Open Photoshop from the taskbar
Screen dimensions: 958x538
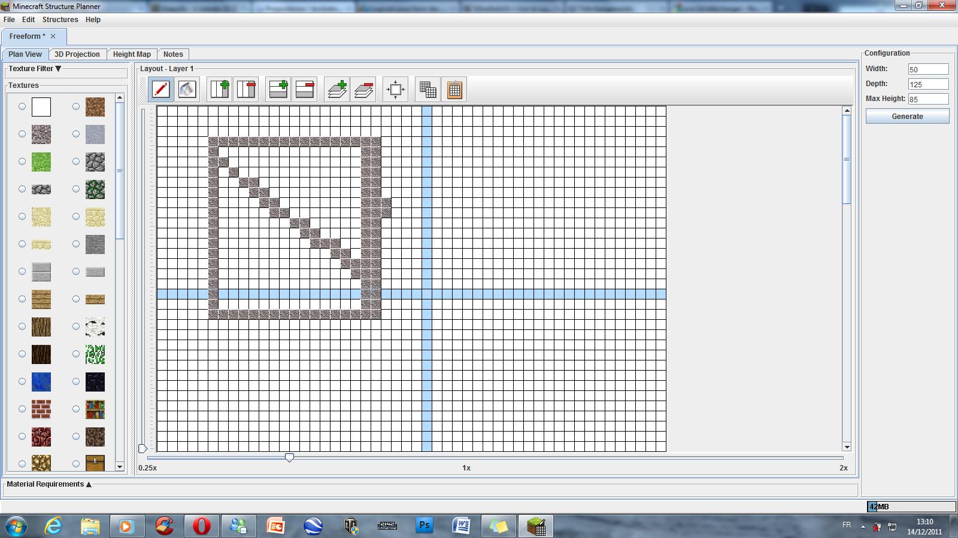[x=425, y=526]
